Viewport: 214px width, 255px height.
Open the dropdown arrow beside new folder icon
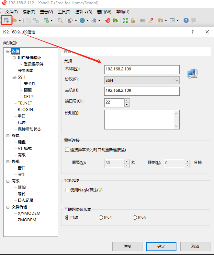point(166,21)
